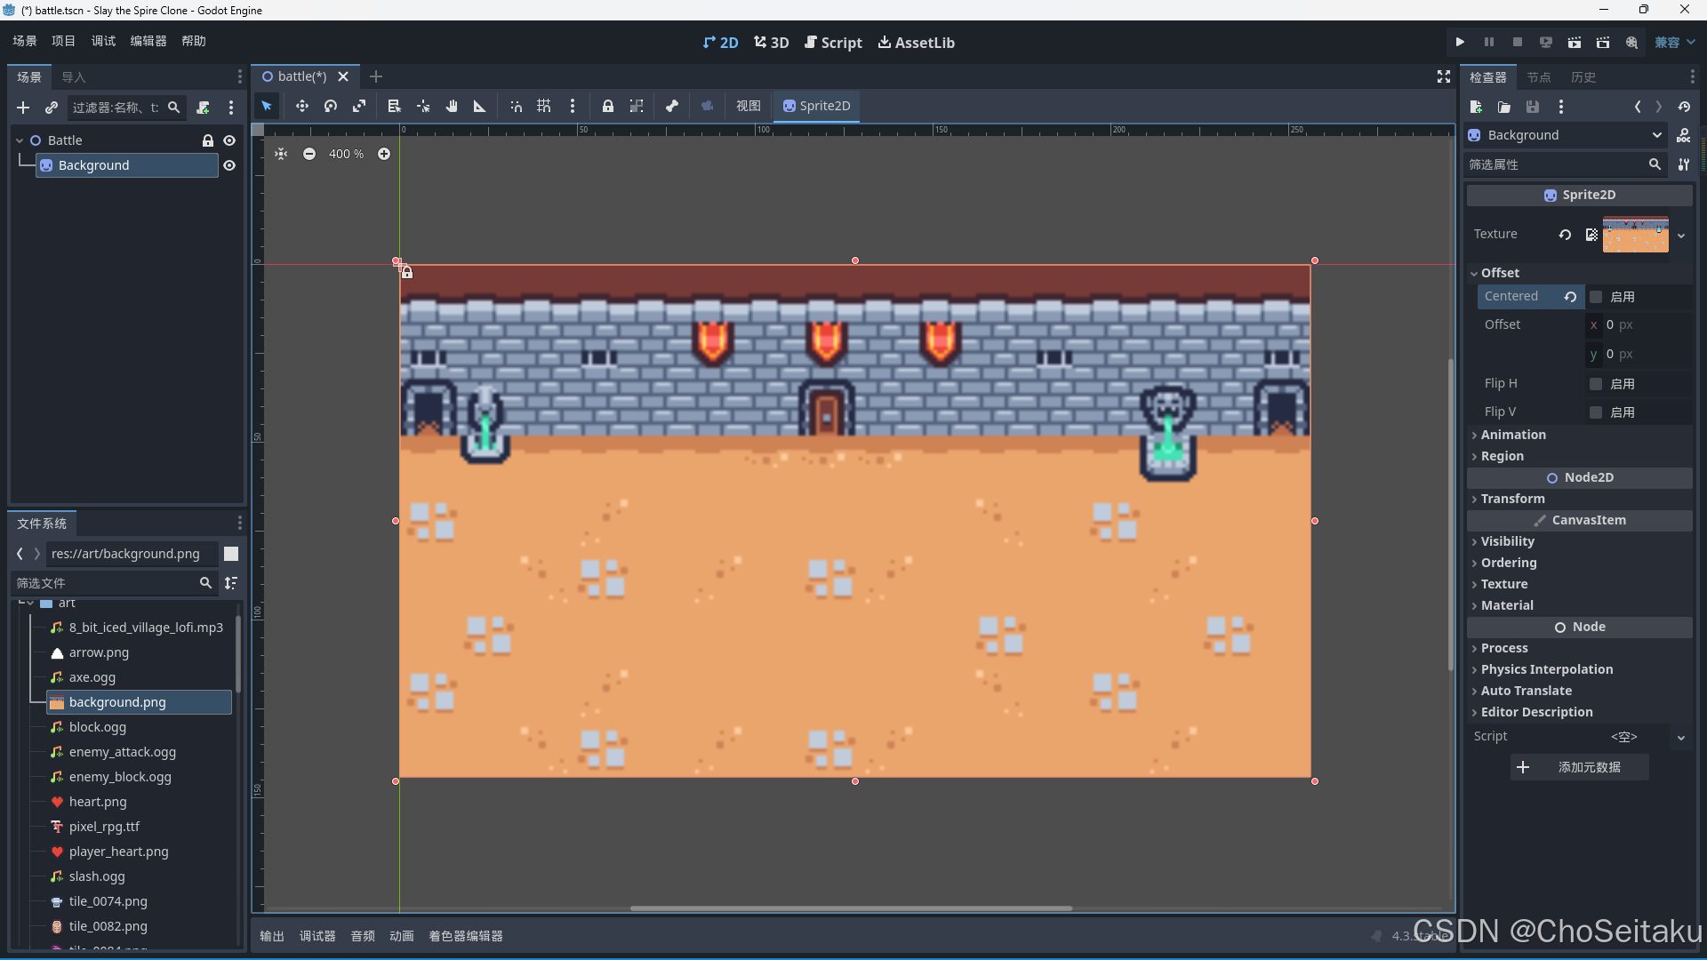Enable the Flip H checkbox
Screen dimensions: 1707x960
point(1596,384)
